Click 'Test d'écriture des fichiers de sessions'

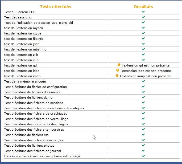click(x=34, y=103)
